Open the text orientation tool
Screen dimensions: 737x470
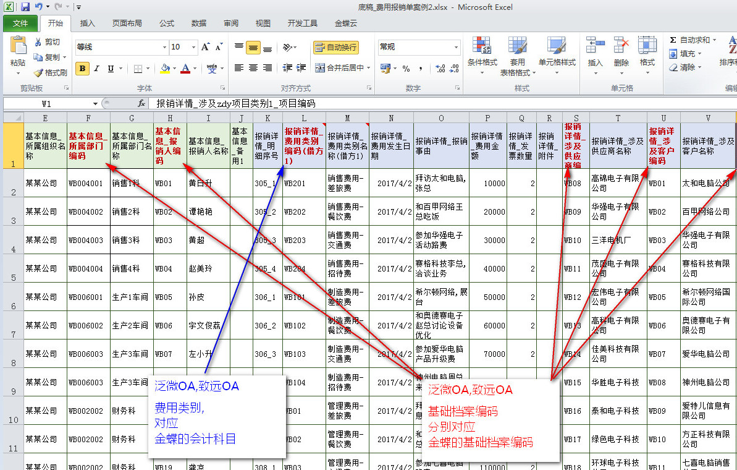click(287, 48)
